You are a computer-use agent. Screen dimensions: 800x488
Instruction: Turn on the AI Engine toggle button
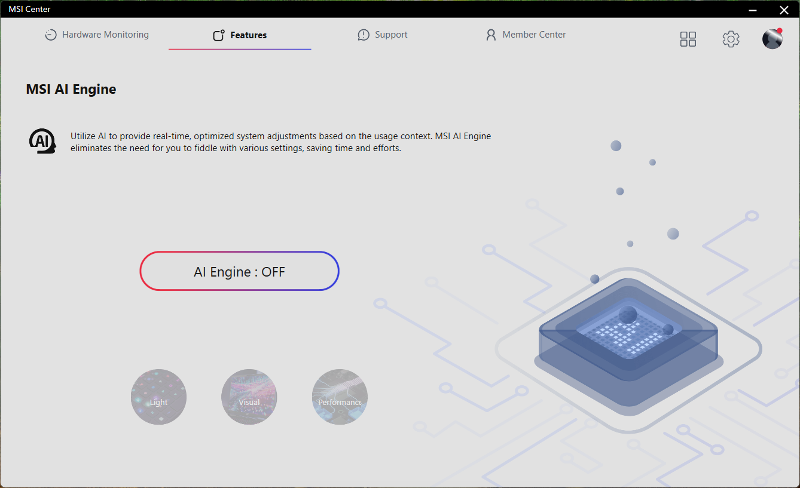239,271
